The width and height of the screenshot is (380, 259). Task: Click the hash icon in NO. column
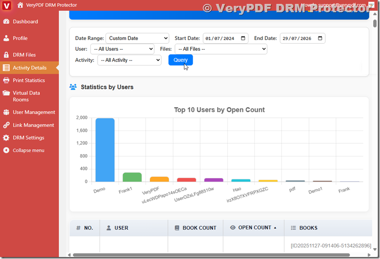point(78,228)
